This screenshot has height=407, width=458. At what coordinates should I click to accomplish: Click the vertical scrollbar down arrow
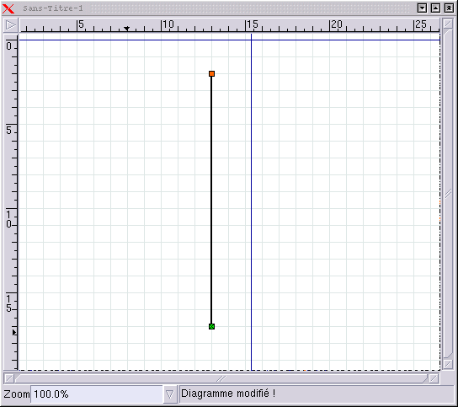tap(448, 364)
